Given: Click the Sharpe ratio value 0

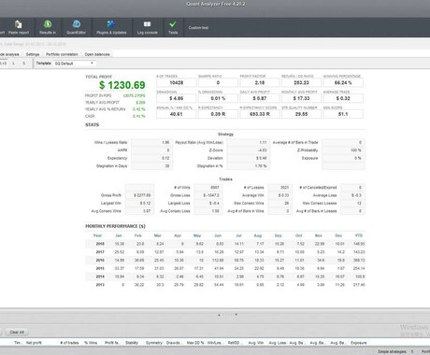Looking at the screenshot, I should [x=218, y=82].
